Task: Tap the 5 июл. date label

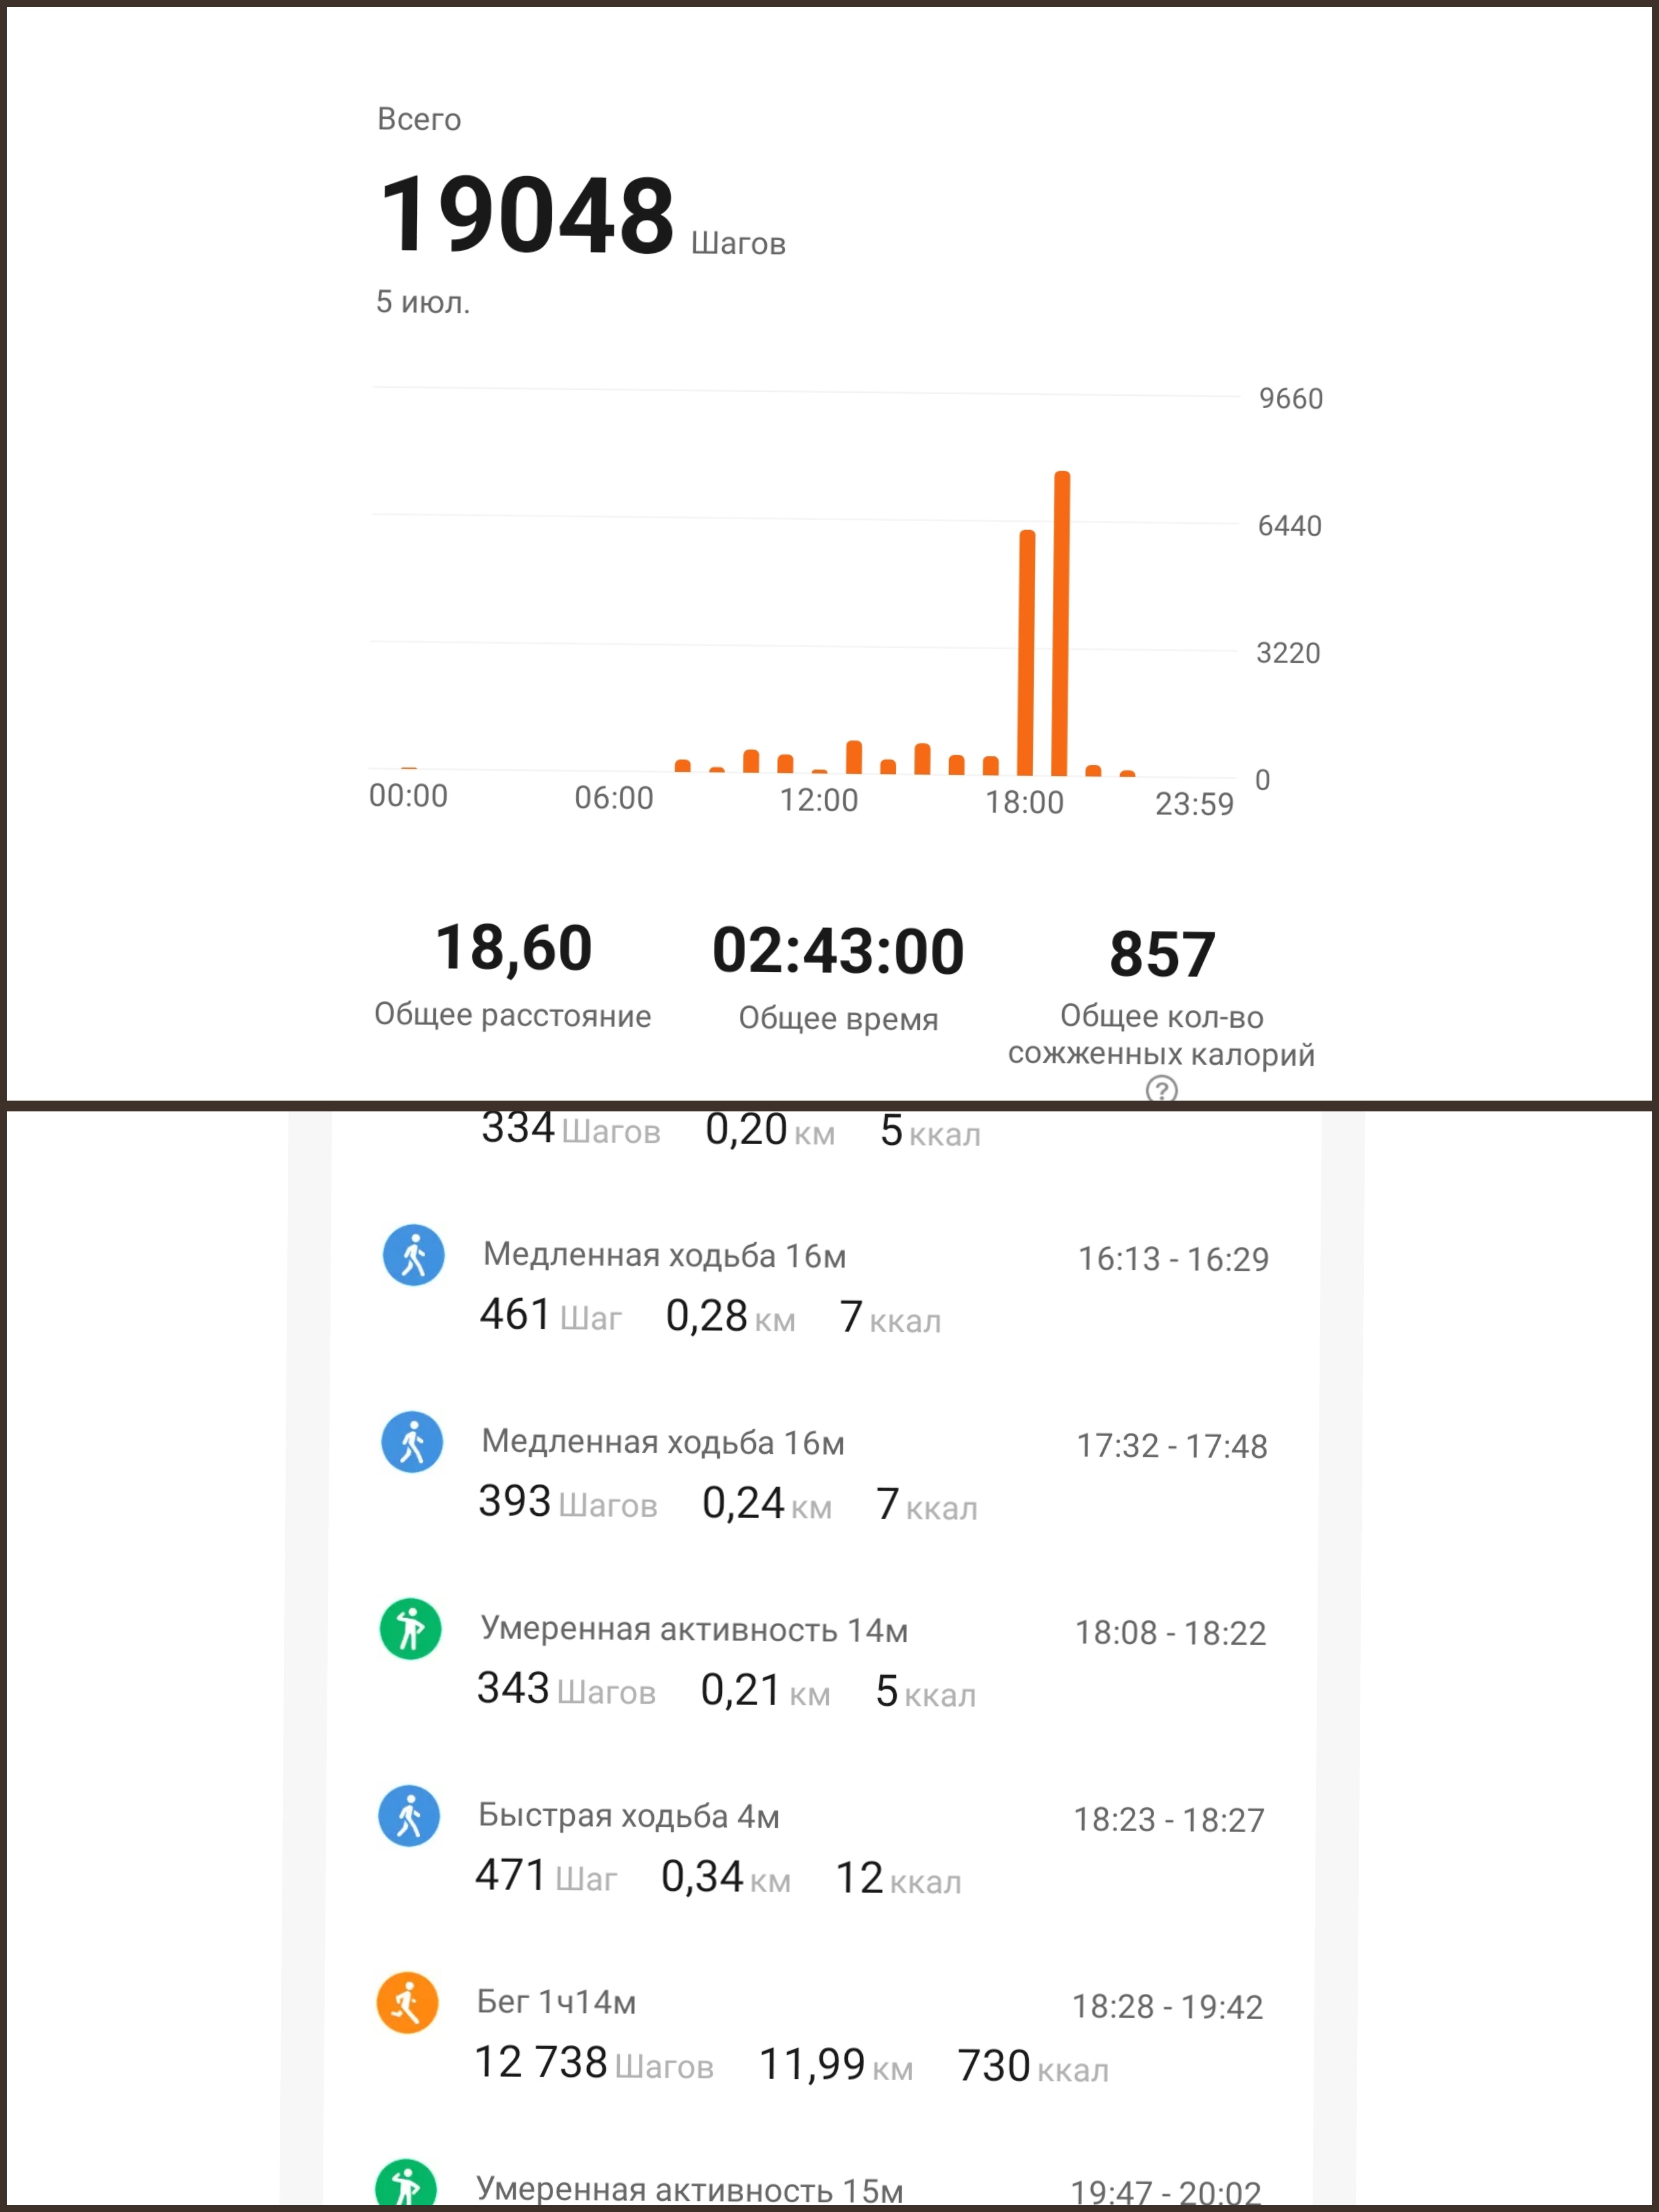Action: [x=423, y=302]
